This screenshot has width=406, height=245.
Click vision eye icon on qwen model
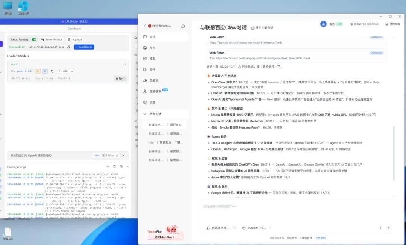tap(38, 71)
